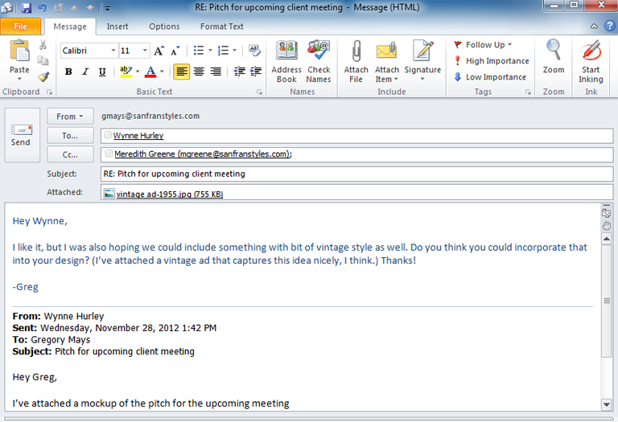Open the Format Text tab
Viewport: 618px width, 422px height.
221,27
